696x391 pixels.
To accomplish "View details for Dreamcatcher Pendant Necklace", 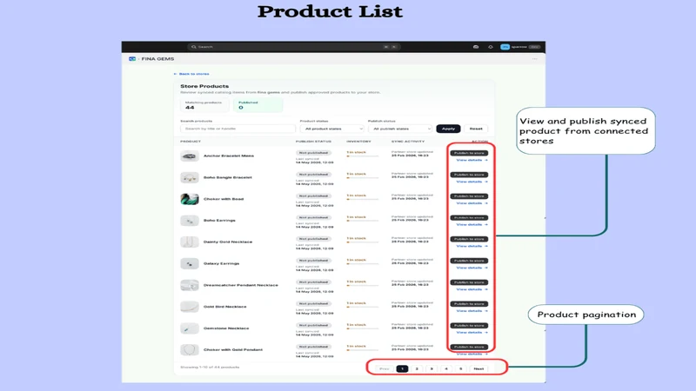I will (x=472, y=289).
